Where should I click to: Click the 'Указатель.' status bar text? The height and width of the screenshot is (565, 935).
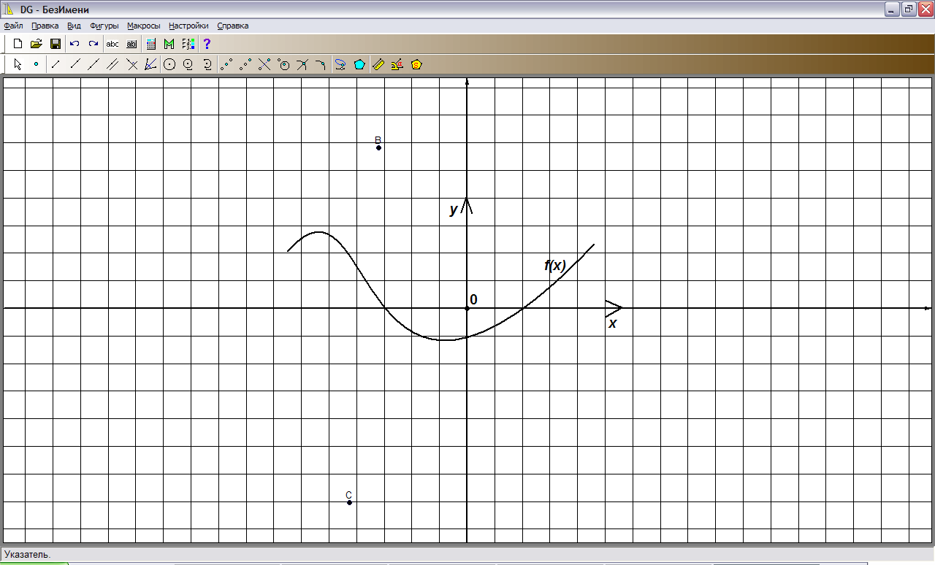coord(27,554)
